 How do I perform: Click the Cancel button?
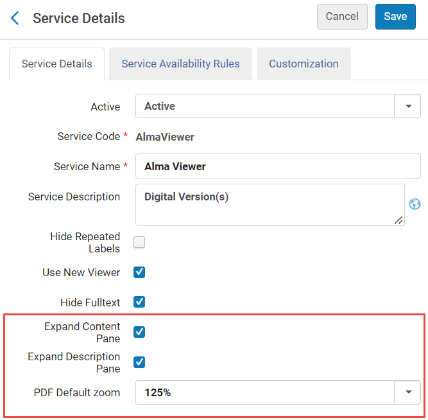coord(342,17)
